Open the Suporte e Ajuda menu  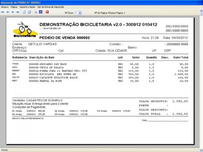tap(27, 7)
